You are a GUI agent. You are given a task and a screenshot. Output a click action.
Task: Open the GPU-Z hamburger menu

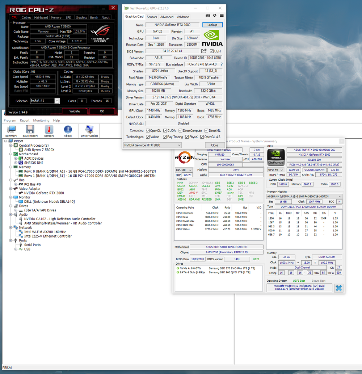(222, 16)
